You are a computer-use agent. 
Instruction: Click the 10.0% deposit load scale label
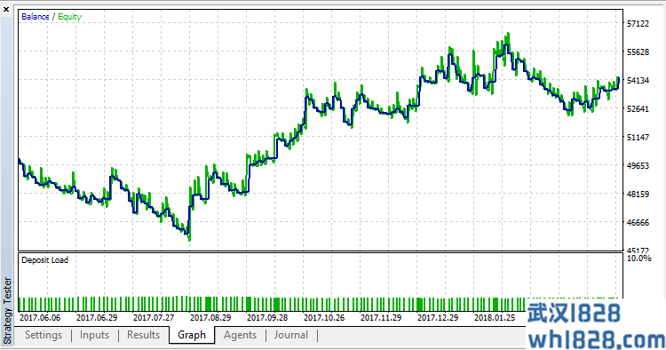click(x=638, y=259)
